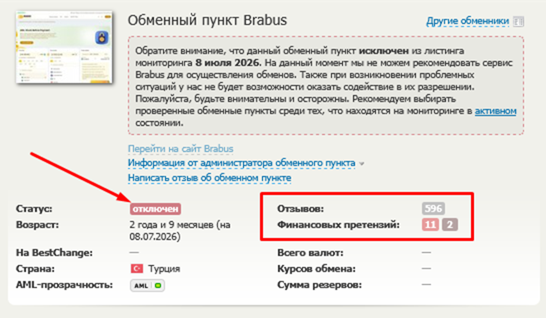Click the 'AML-прозрачность:' label

point(65,285)
